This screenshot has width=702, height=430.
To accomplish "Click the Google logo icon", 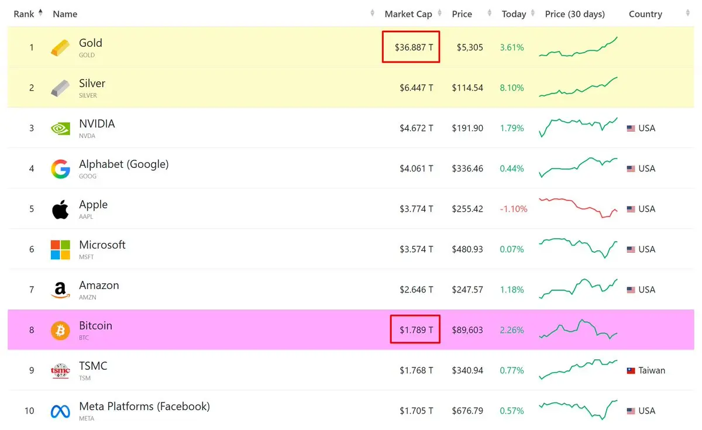I will (x=60, y=168).
